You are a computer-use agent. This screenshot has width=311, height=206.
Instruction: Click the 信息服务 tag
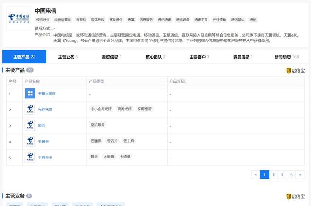click(146, 20)
